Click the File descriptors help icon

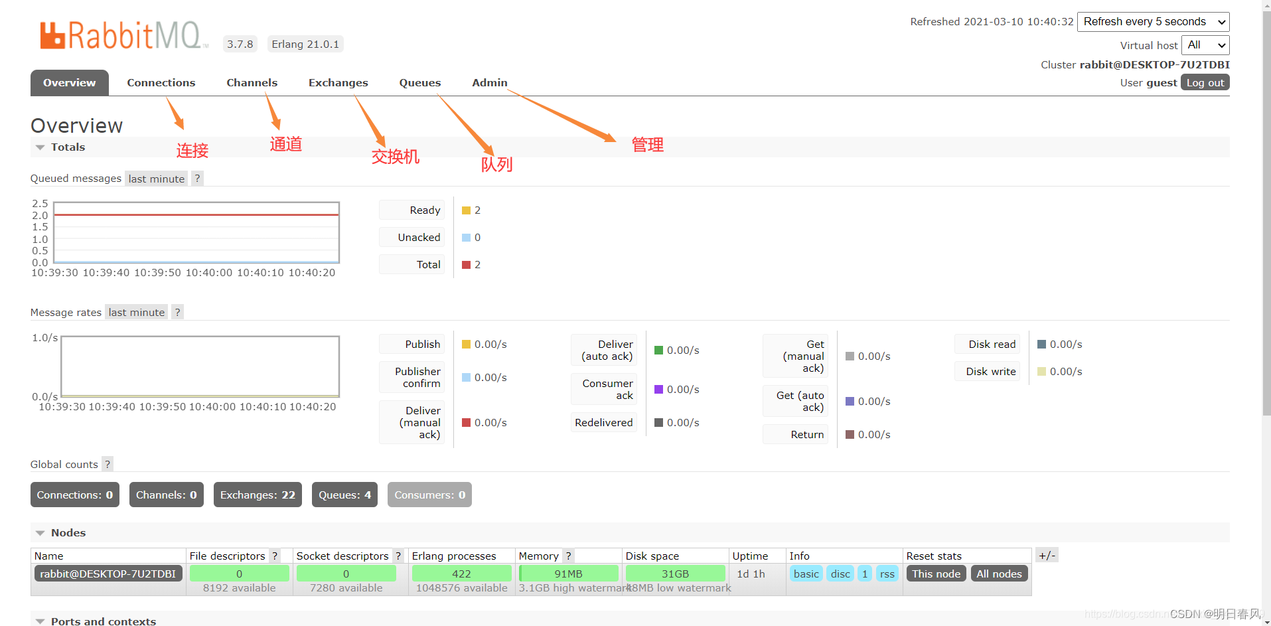(275, 556)
